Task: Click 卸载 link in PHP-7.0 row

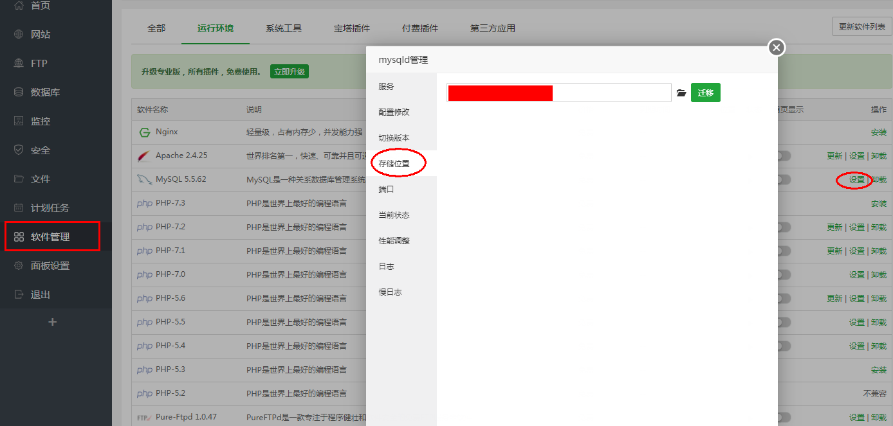Action: (x=879, y=275)
